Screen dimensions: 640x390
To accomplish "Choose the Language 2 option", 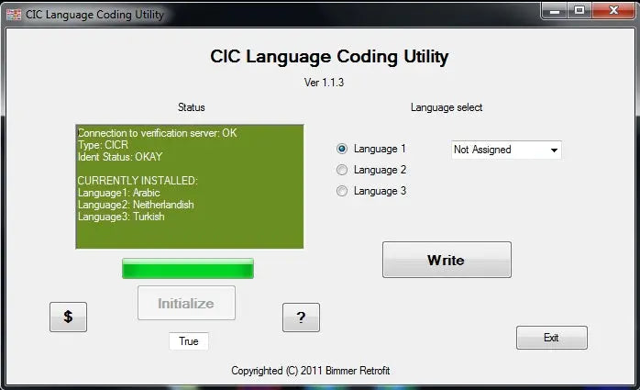I will tap(343, 170).
